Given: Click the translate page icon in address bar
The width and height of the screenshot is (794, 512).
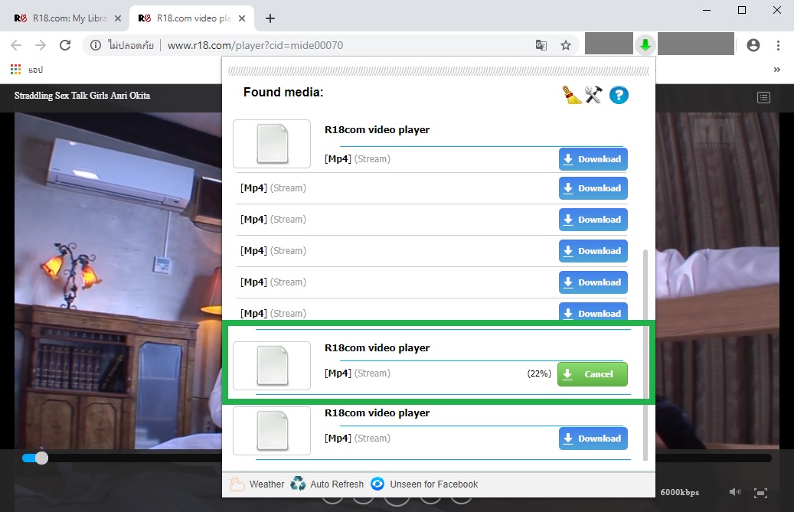Looking at the screenshot, I should tap(541, 45).
